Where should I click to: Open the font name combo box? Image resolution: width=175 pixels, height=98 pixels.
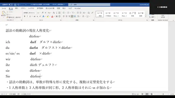[30, 13]
